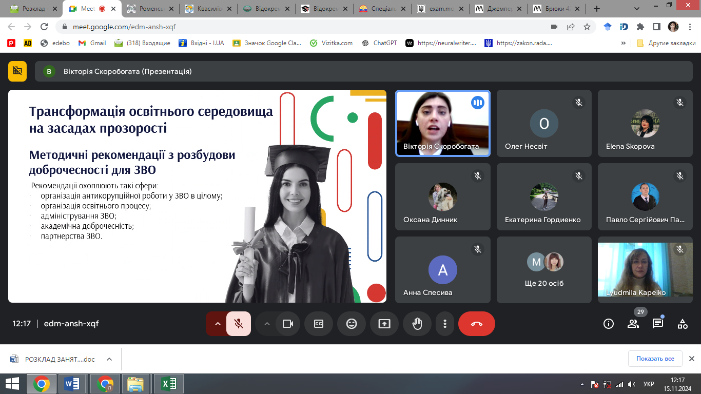
Task: Expand audio settings arrow beside microphone
Action: 218,324
